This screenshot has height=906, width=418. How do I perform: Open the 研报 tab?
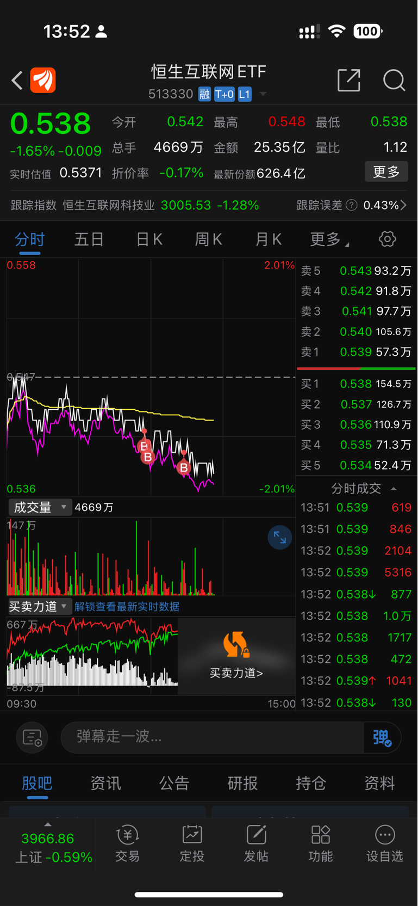(x=242, y=783)
